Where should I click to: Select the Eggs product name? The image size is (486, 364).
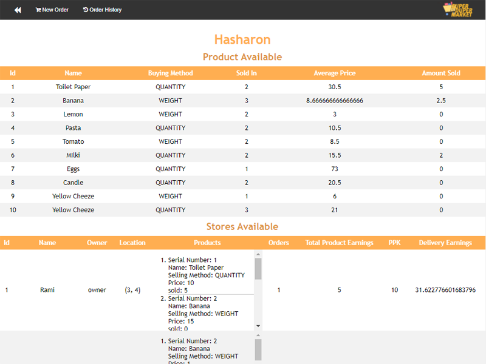pos(73,169)
